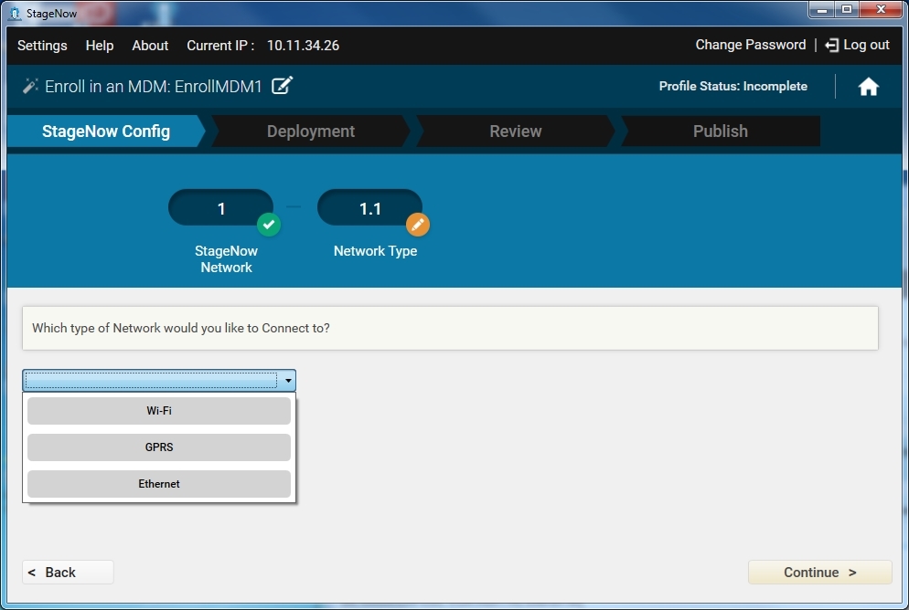This screenshot has width=909, height=610.
Task: Click the StageNow app icon in title bar
Action: [14, 12]
